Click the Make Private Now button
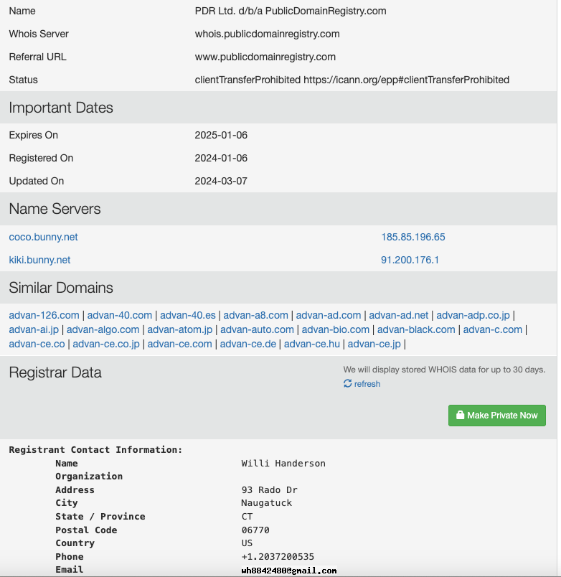The width and height of the screenshot is (561, 577). [497, 416]
